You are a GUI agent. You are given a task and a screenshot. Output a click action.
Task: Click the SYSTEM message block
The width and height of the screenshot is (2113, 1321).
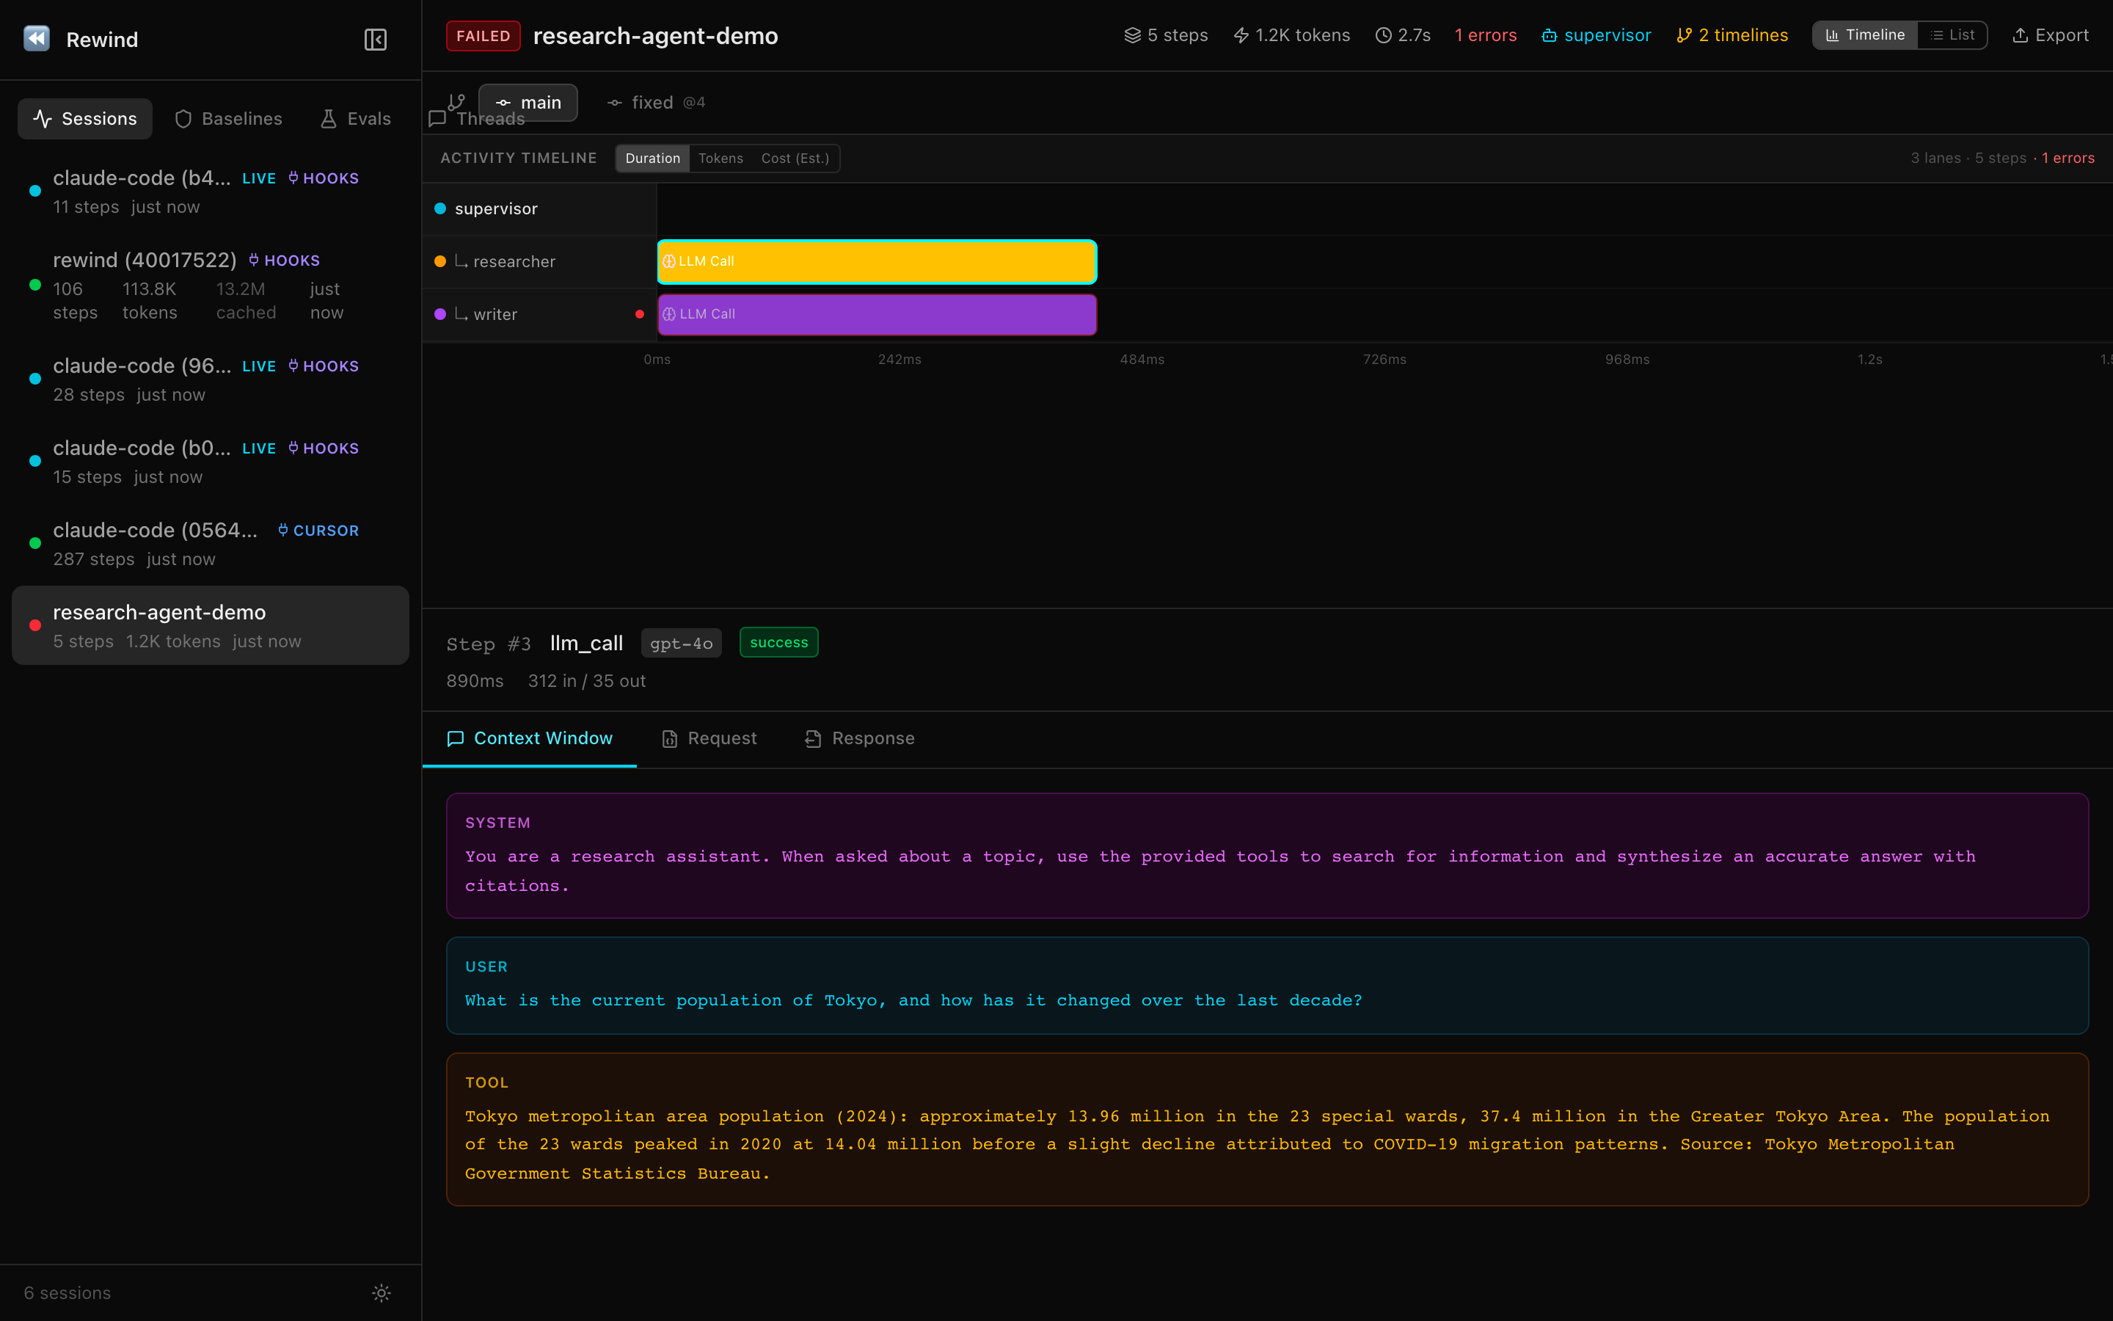coord(1267,855)
